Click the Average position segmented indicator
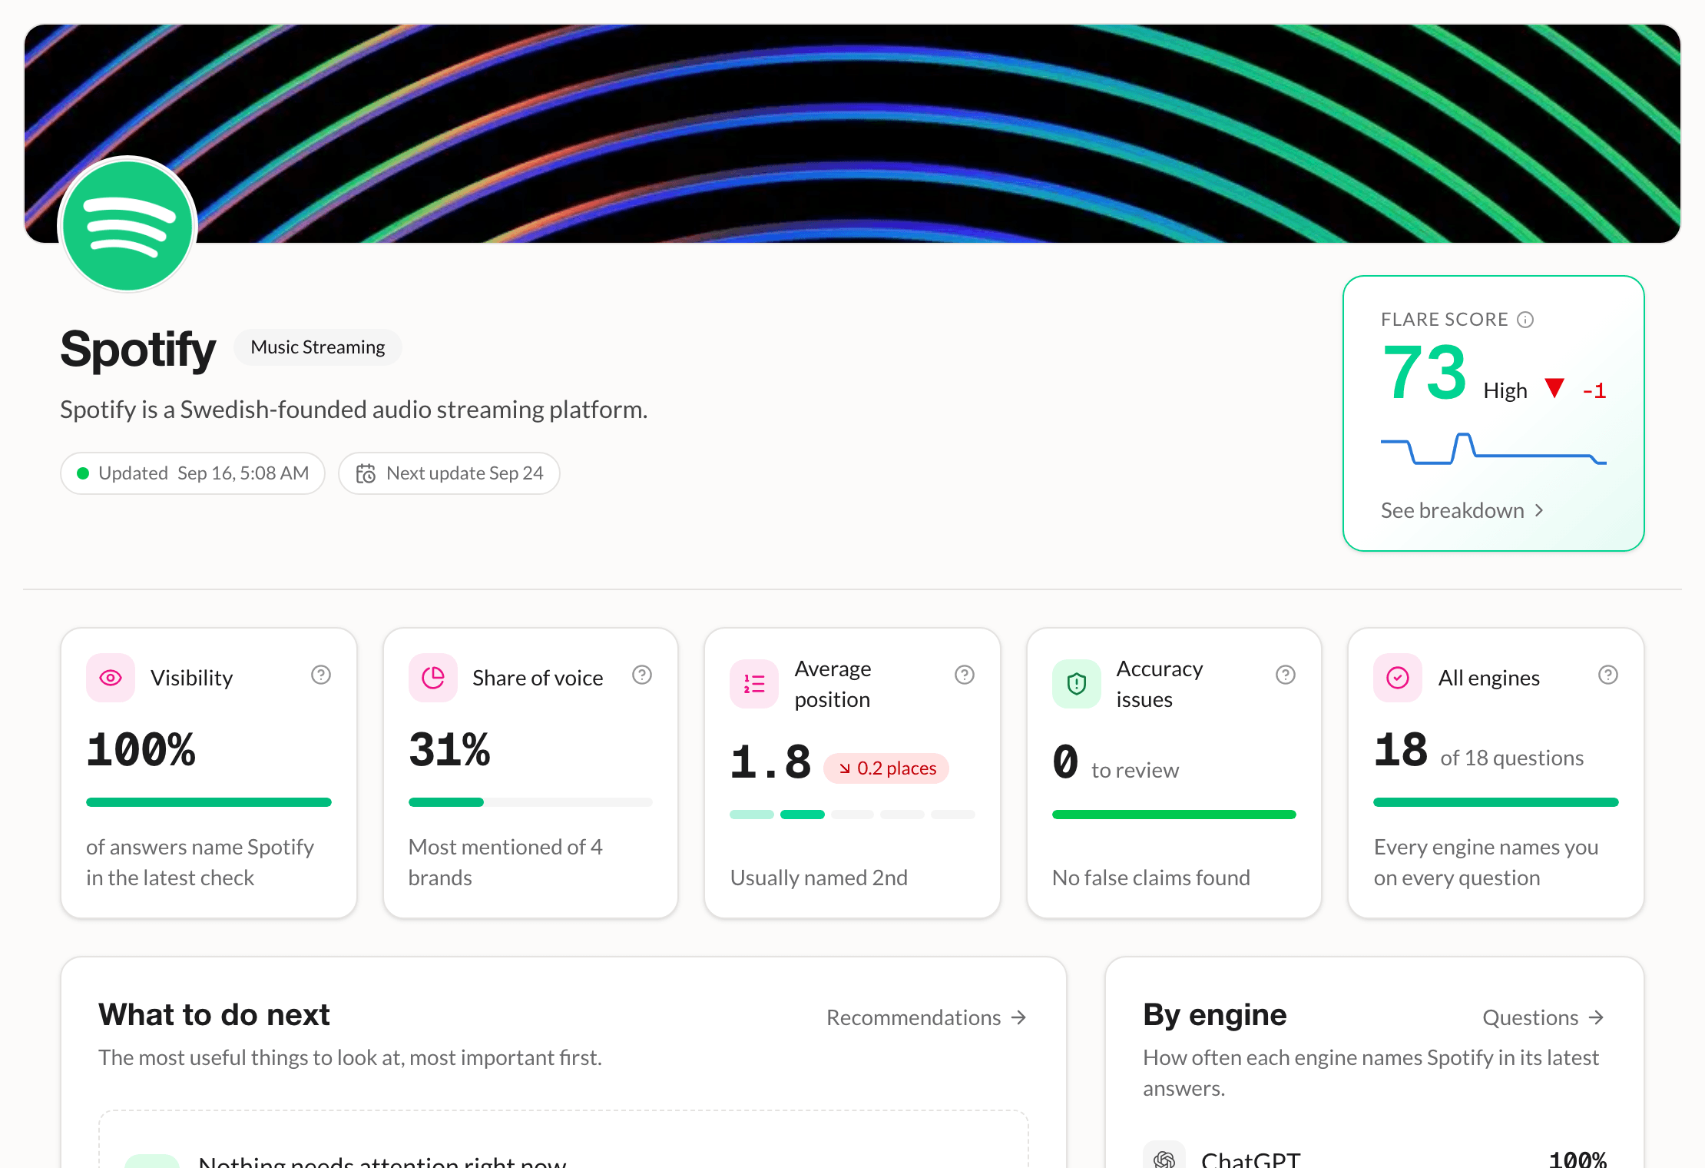 click(852, 815)
